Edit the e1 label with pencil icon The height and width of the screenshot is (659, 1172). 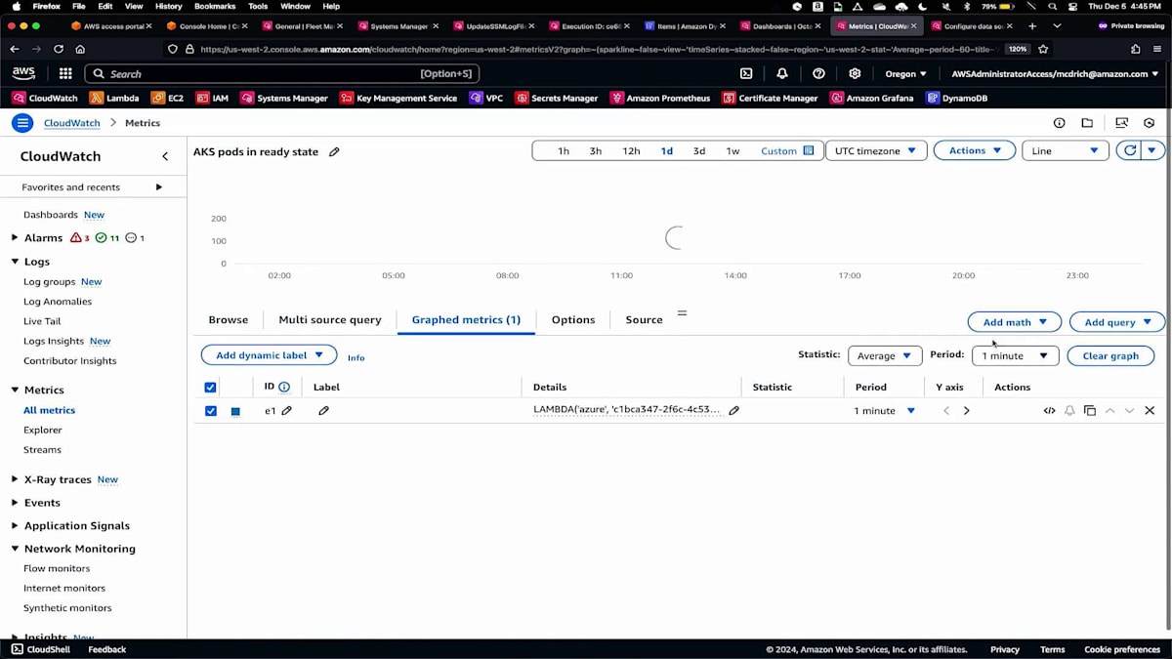coord(323,411)
